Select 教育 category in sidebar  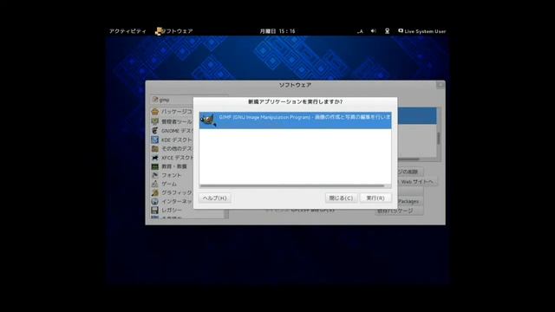coord(172,166)
